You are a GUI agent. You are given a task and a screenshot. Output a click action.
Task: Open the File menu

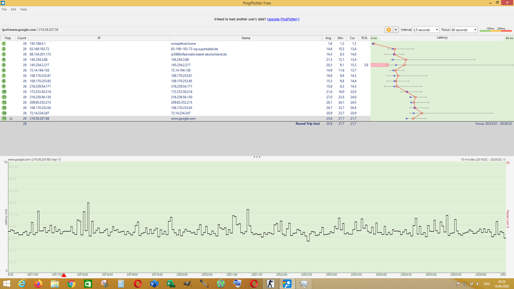(x=4, y=9)
